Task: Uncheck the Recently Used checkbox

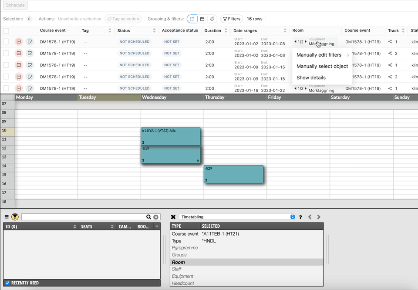Action: pyautogui.click(x=7, y=283)
